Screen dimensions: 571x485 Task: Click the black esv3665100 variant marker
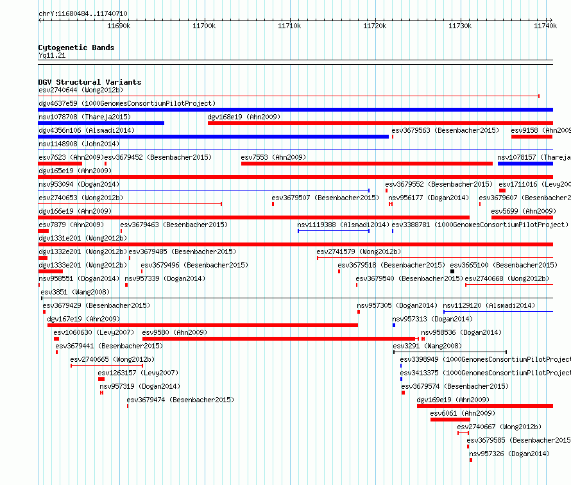452,271
